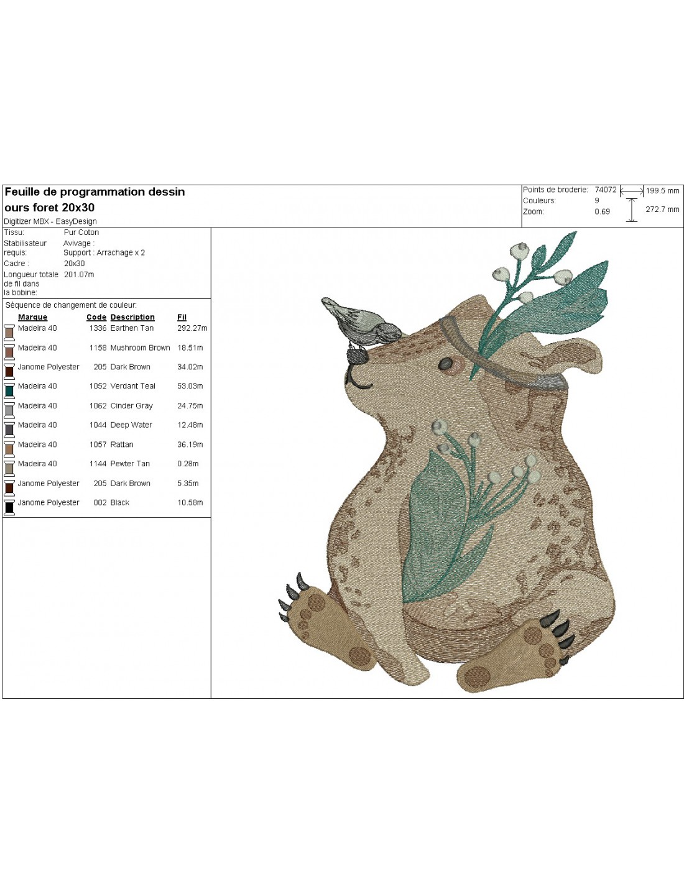Click 'Support : Arrachage x 2' text

(104, 252)
